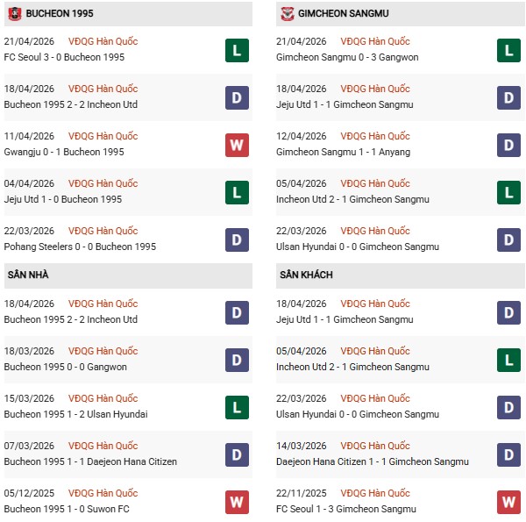This screenshot has width=526, height=522.
Task: Click VĐQG Hàn Quốc league link dated 12/04/2026
Action: (x=375, y=136)
